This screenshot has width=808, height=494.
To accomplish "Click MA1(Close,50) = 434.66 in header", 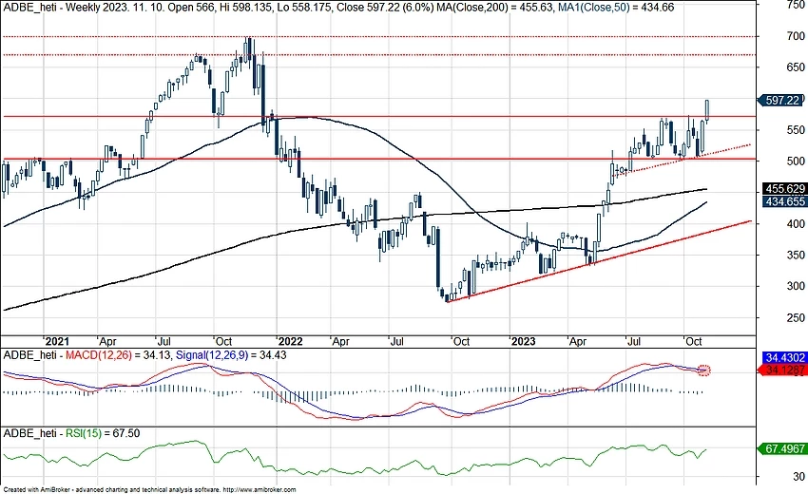I will point(616,8).
